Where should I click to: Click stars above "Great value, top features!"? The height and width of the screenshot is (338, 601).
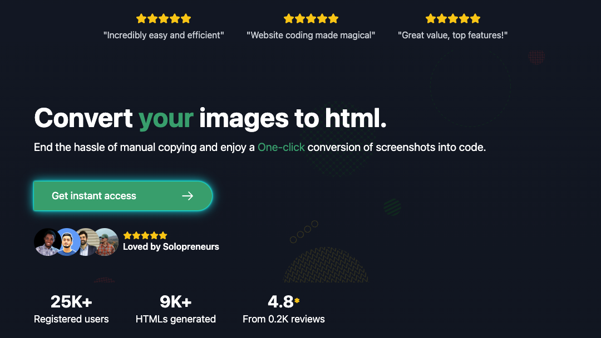tap(452, 19)
